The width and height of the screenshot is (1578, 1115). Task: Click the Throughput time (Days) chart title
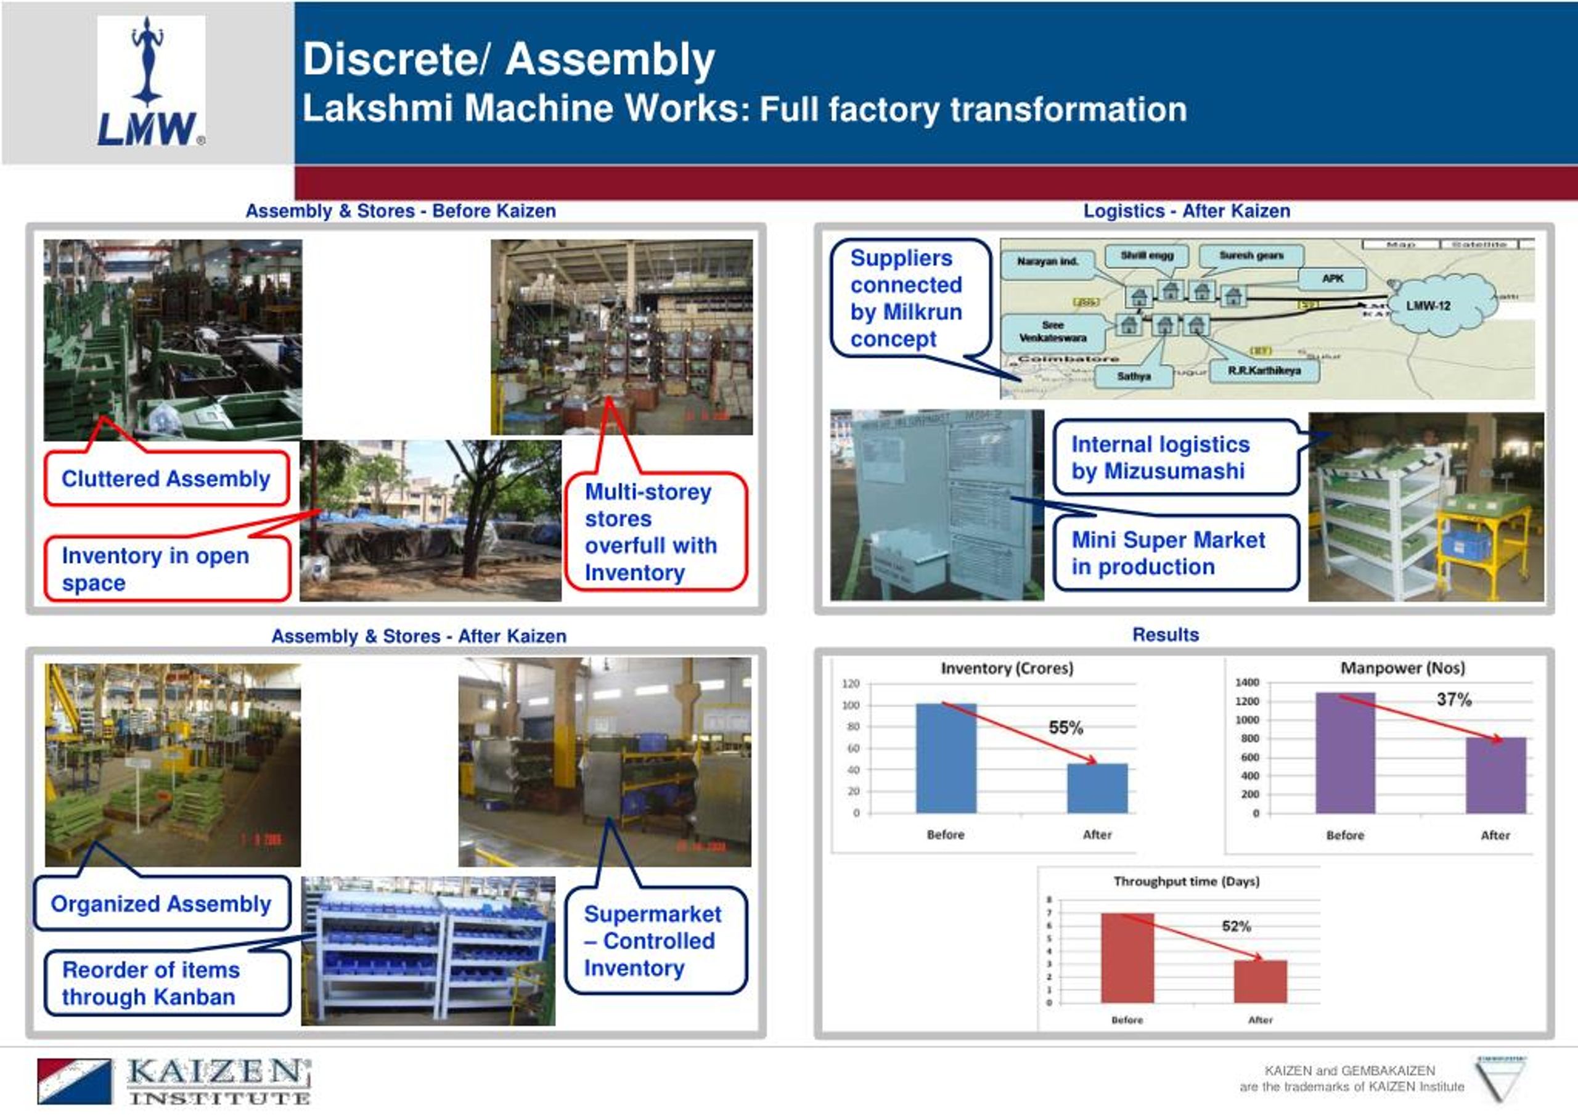(1186, 881)
